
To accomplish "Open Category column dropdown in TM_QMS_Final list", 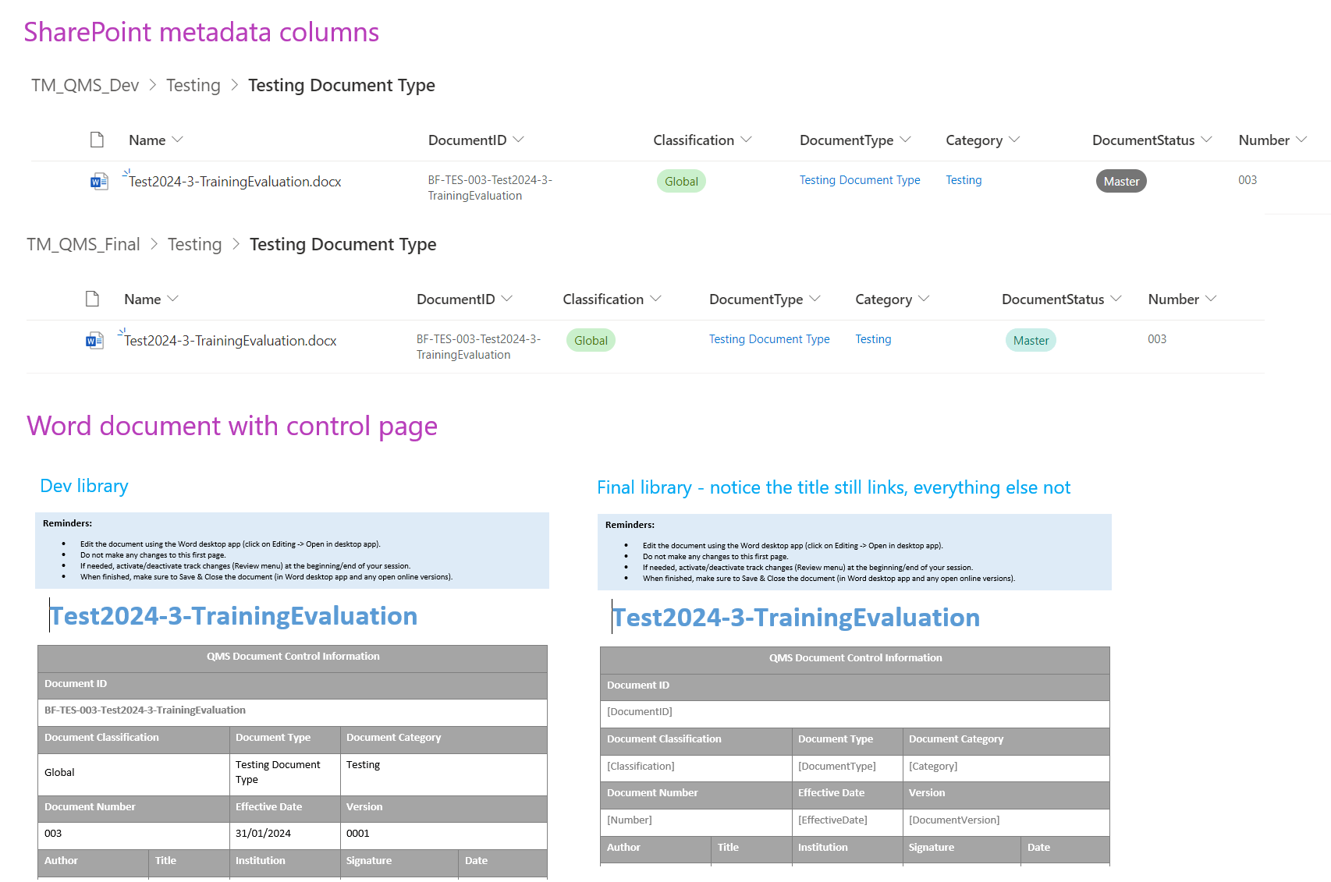I will click(925, 299).
